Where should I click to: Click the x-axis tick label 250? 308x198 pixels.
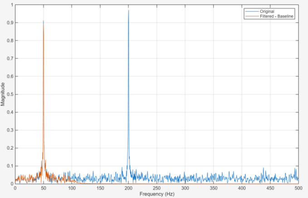156,188
